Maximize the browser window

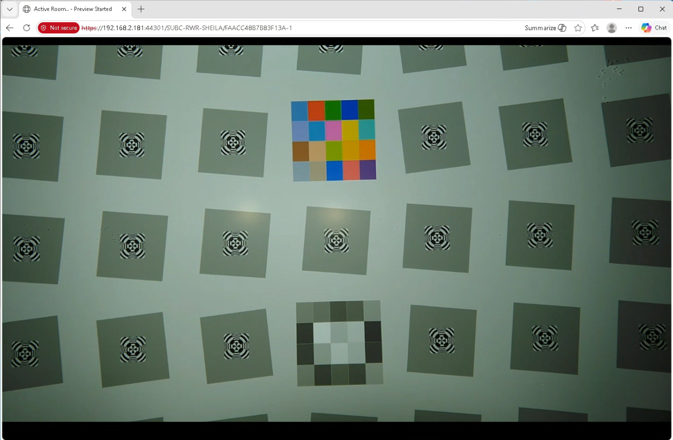pyautogui.click(x=640, y=9)
